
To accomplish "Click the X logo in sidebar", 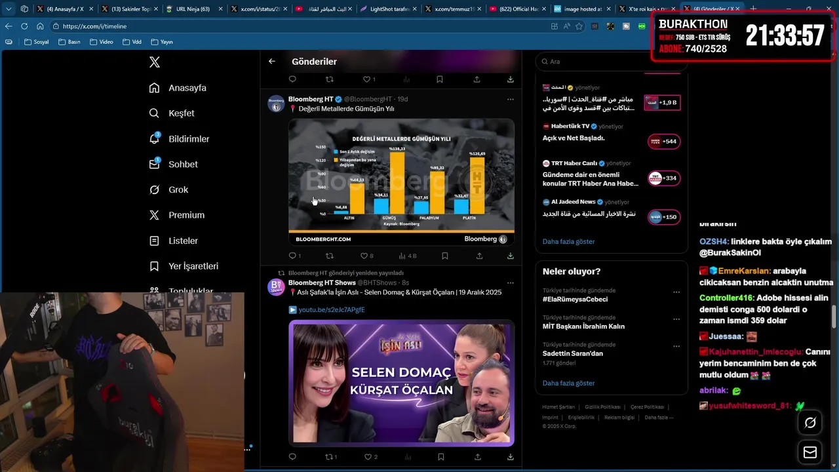I will click(155, 62).
